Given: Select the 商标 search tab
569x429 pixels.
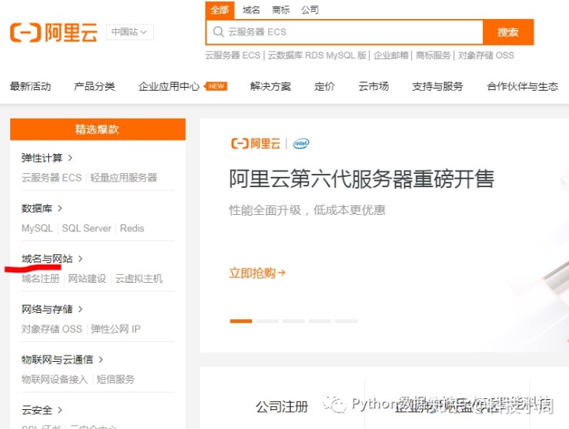Looking at the screenshot, I should [281, 9].
